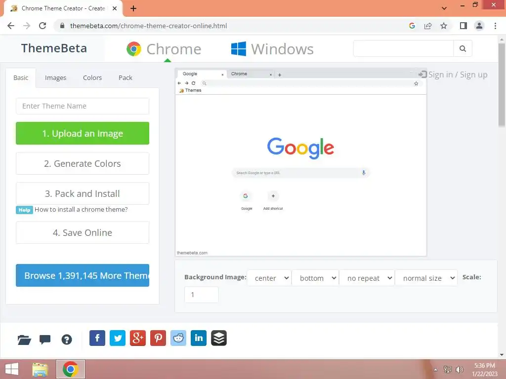Open the browser side panel icon
Screen dimensions: 506x379
pyautogui.click(x=464, y=26)
